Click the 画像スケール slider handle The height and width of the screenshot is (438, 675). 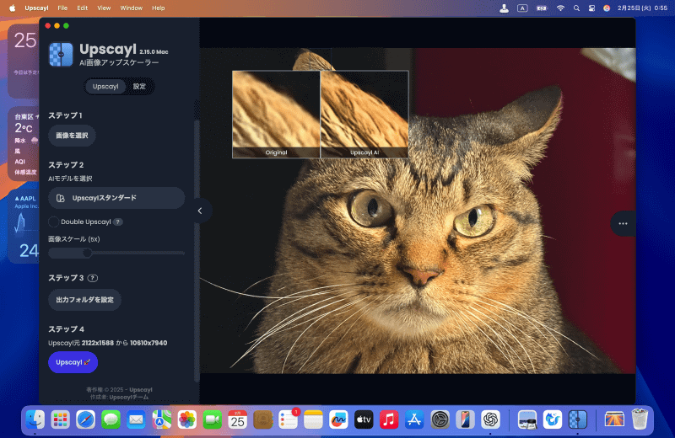click(88, 253)
